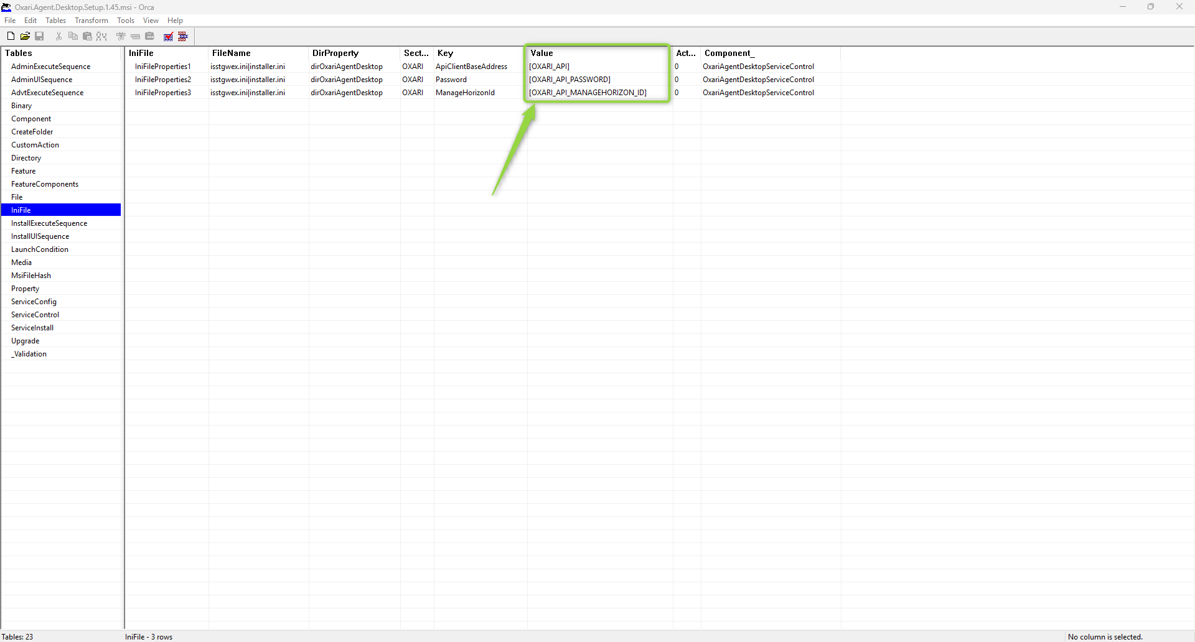This screenshot has height=642, width=1195.
Task: Click the Paste clipboard toolbar icon
Action: (x=87, y=36)
